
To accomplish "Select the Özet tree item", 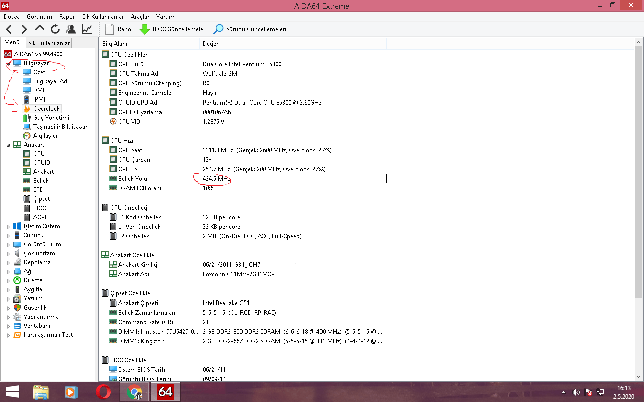I will [x=39, y=72].
